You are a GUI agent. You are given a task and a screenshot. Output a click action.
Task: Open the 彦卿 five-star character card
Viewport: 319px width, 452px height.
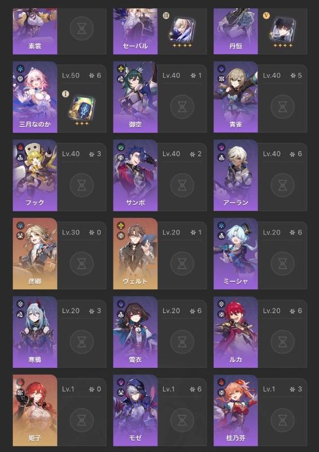click(x=35, y=254)
